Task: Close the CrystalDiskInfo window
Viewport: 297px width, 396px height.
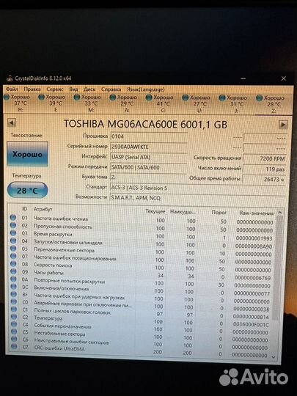Action: click(284, 78)
